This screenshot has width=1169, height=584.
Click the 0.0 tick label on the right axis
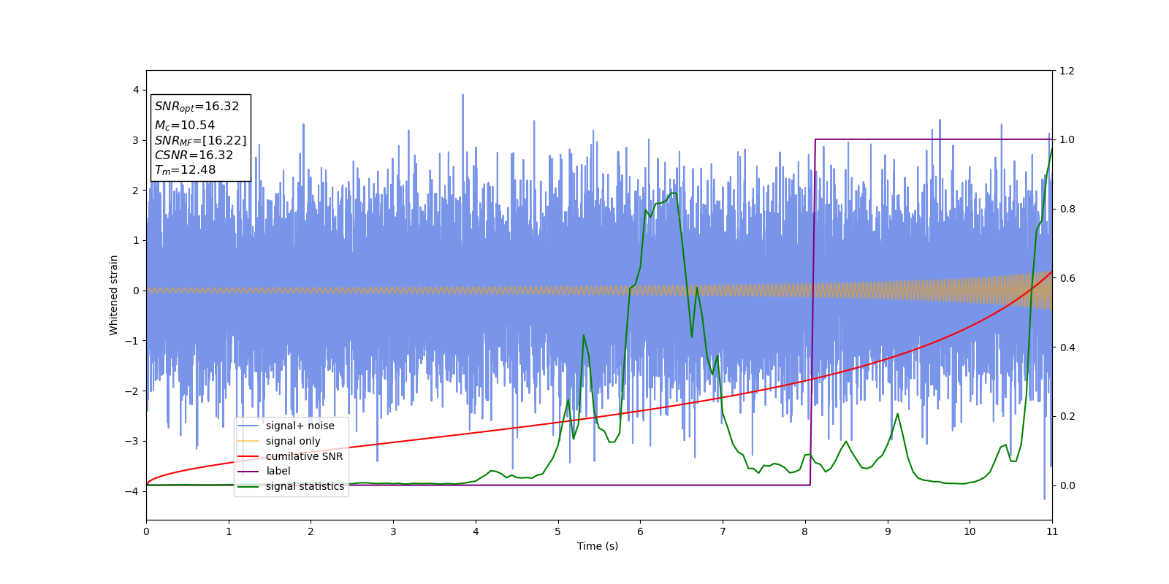click(x=1067, y=485)
